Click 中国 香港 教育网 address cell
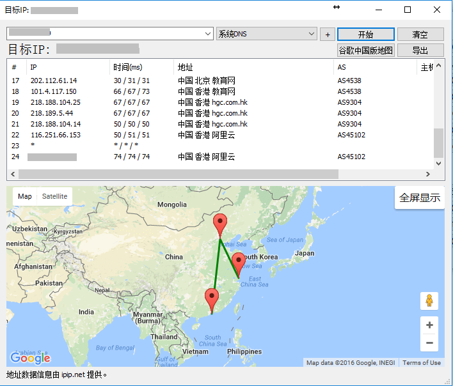The image size is (453, 386). tap(207, 91)
